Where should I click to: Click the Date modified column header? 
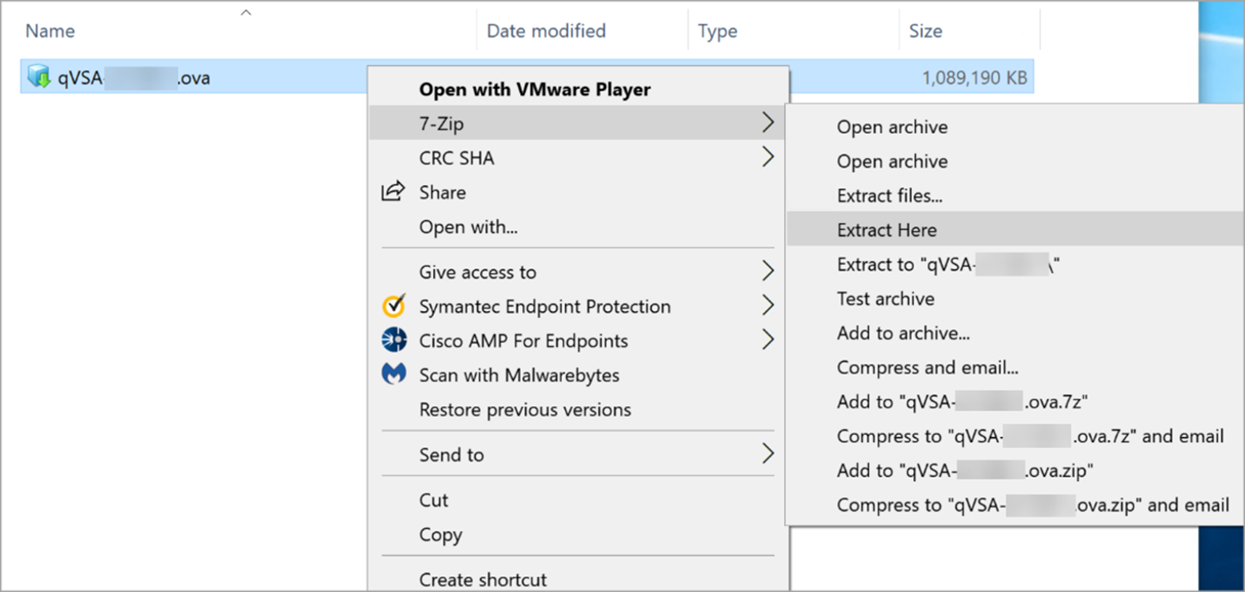[546, 31]
